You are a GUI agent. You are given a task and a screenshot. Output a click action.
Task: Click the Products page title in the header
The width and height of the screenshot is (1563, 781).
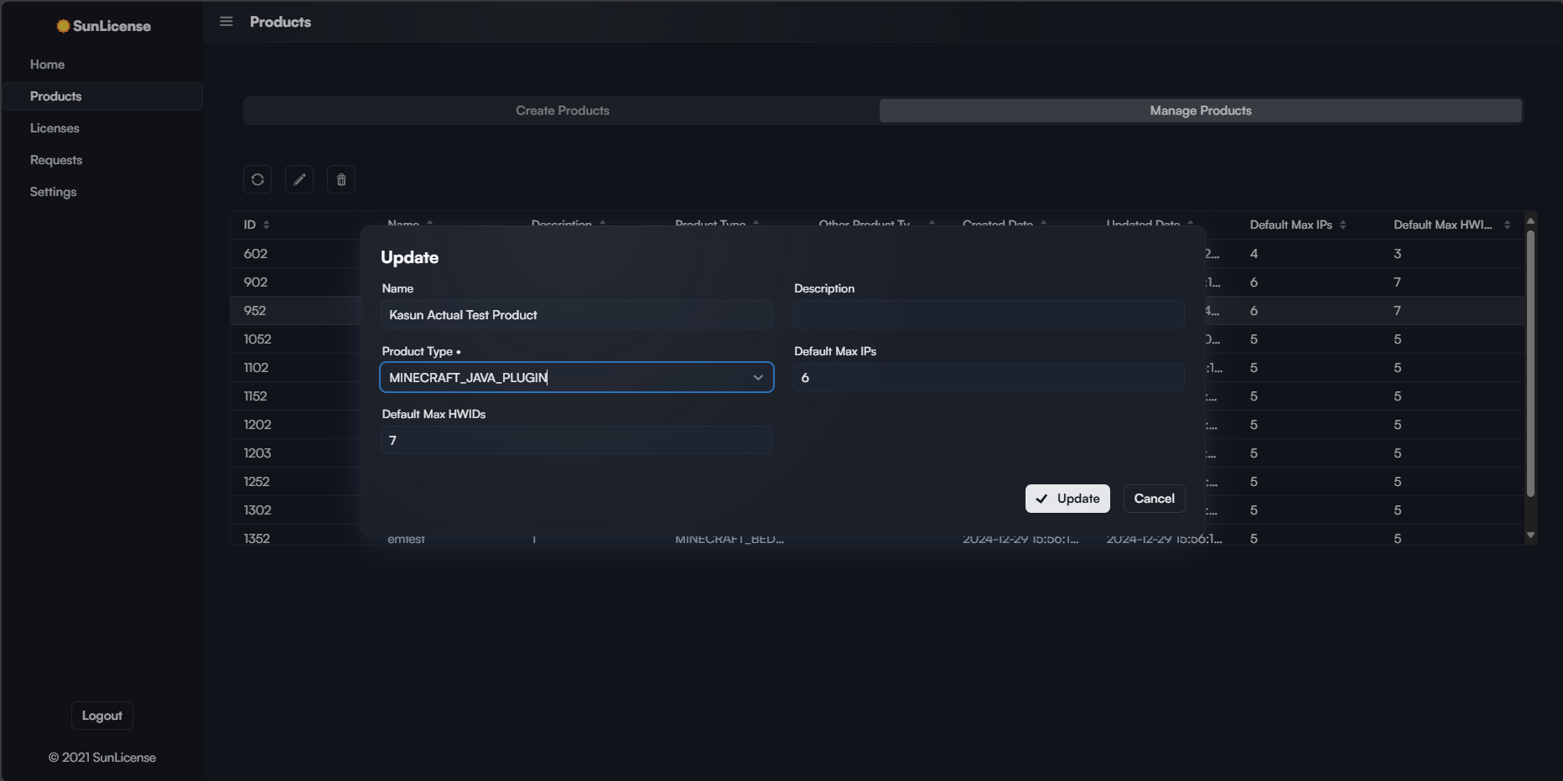(280, 22)
